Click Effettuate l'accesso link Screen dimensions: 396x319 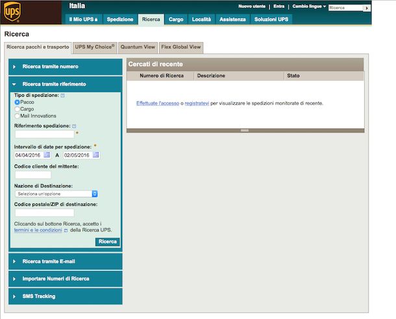[158, 103]
